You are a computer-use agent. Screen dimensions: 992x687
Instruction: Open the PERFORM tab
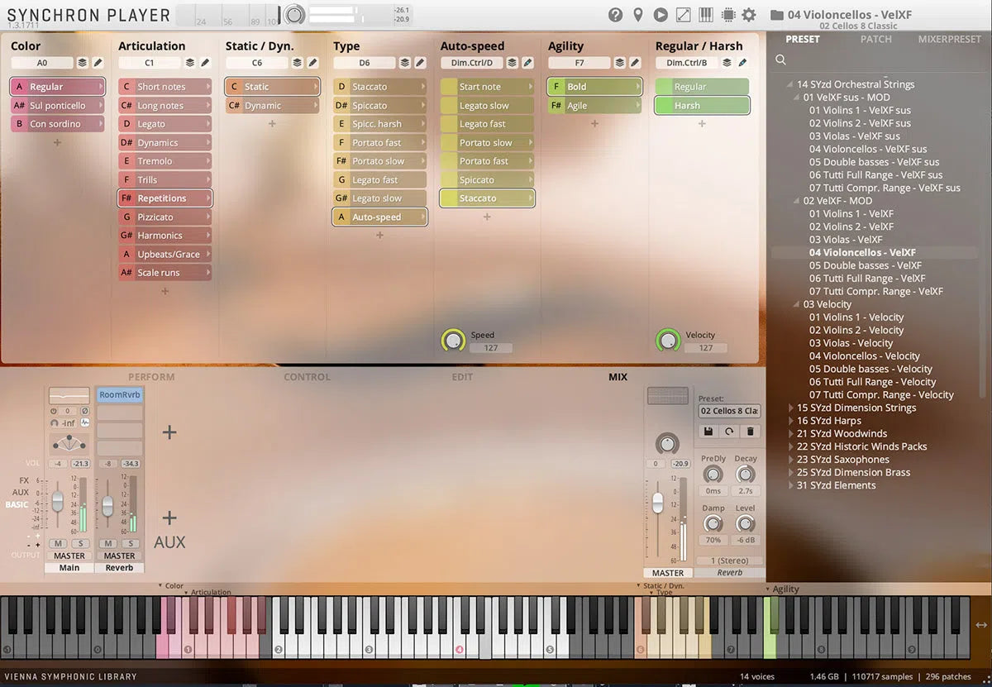(151, 377)
